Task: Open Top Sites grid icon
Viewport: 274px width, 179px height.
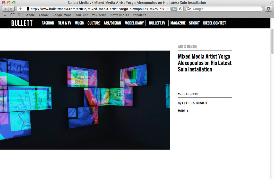Action: [x=20, y=15]
